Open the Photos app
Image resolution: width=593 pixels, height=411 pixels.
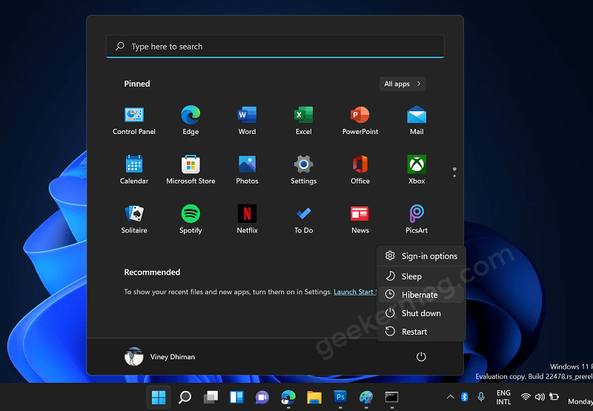click(x=247, y=170)
